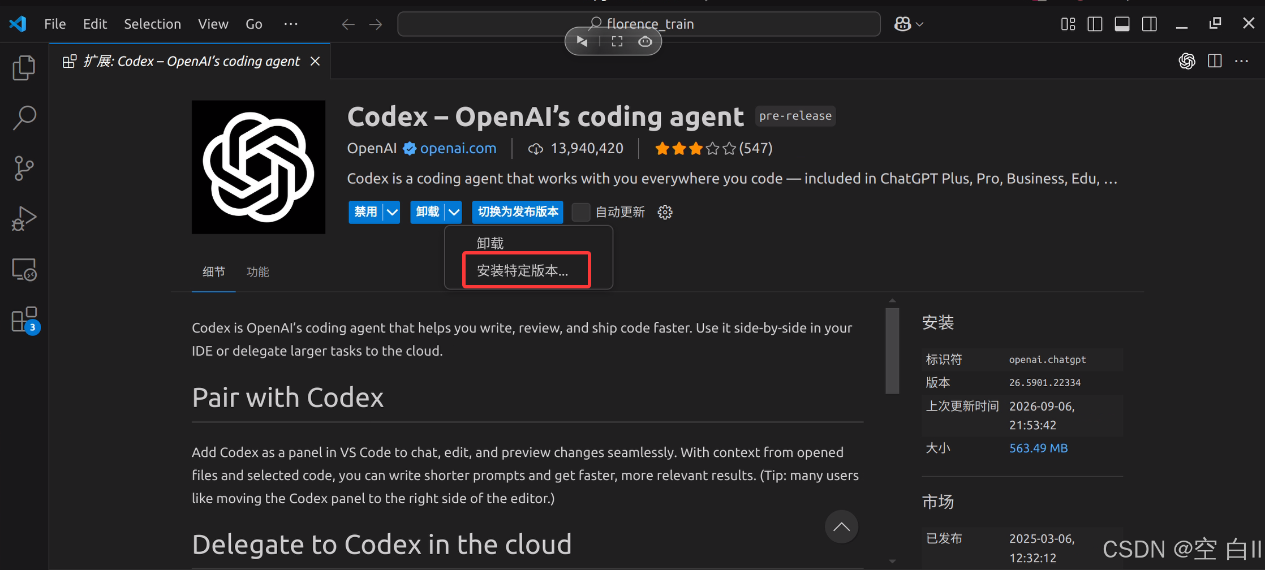Open the File menu
This screenshot has width=1265, height=570.
[55, 24]
